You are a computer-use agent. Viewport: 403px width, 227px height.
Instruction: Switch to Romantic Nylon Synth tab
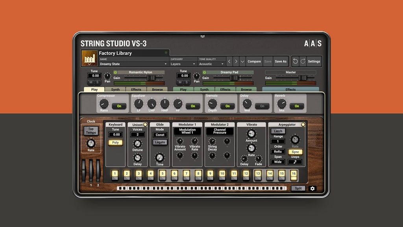pos(115,89)
